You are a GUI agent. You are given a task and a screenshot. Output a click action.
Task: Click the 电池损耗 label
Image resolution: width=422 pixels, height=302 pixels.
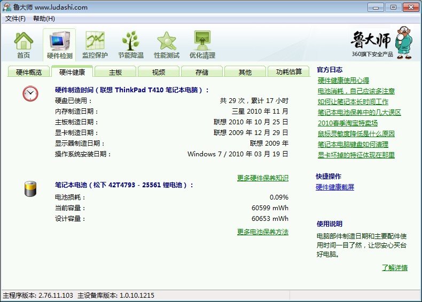(70, 197)
